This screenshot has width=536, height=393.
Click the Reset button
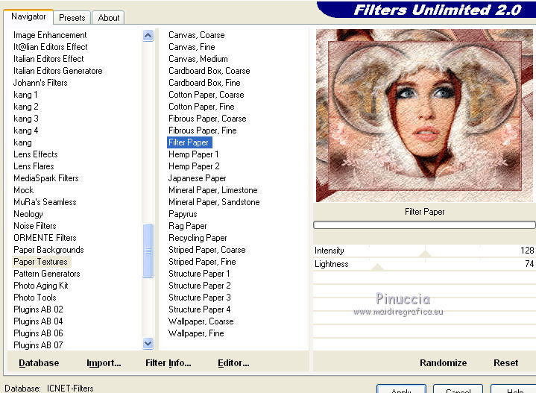tap(505, 363)
